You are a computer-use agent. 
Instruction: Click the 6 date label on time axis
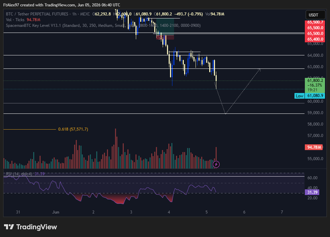click(244, 212)
